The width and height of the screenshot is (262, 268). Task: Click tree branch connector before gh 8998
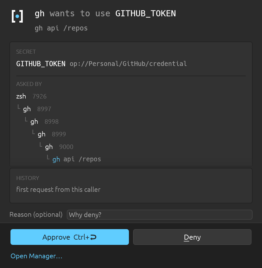26,119
